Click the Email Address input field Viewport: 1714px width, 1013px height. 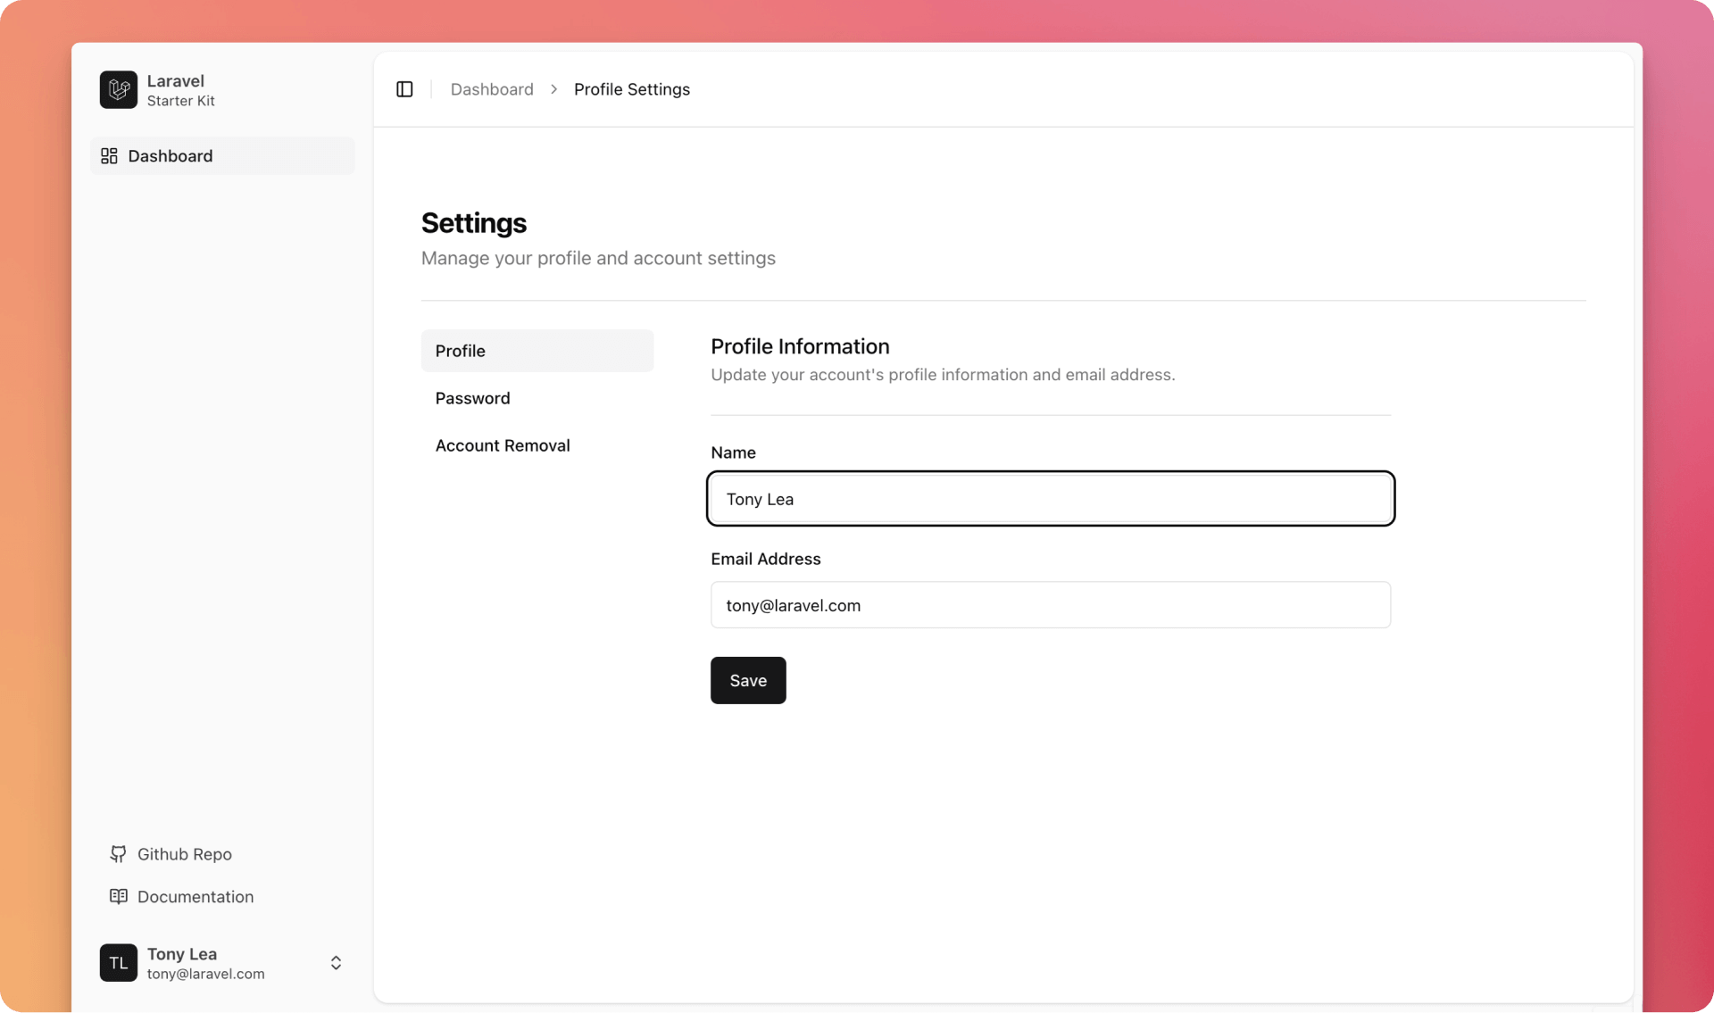click(1050, 605)
